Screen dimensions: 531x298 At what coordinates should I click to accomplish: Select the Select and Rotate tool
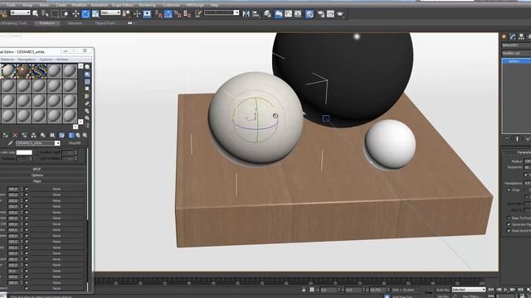pos(85,14)
